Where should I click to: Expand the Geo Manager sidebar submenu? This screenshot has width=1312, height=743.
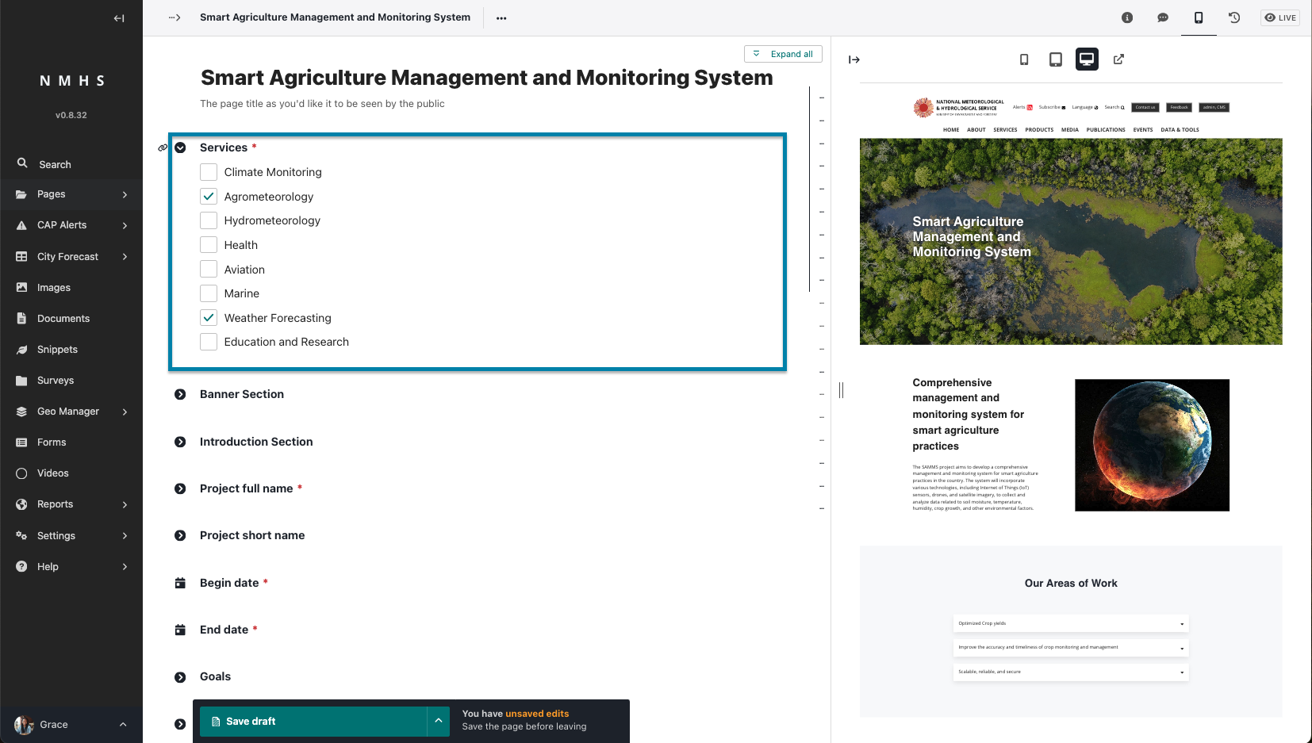point(125,412)
